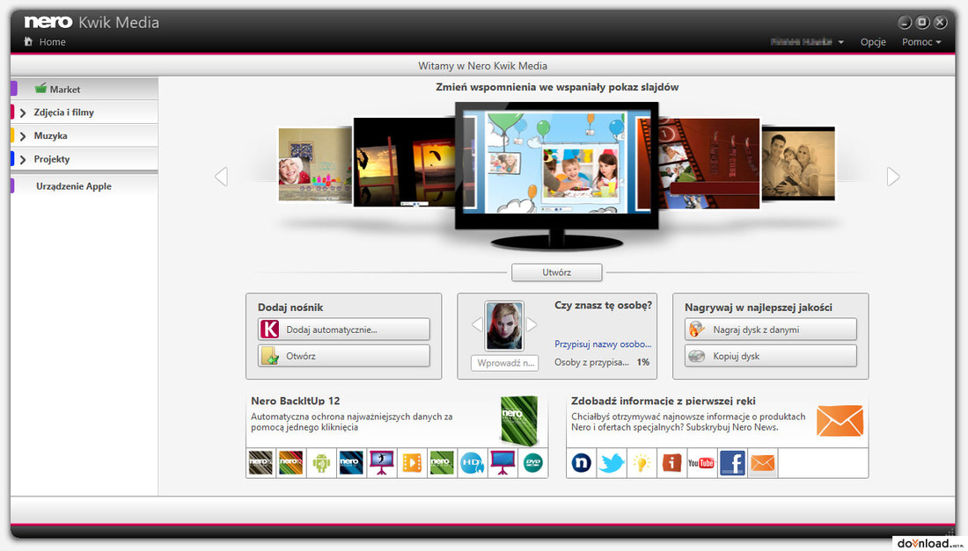Click the Wprowadź n... name input field
This screenshot has height=551, width=968.
pyautogui.click(x=505, y=363)
